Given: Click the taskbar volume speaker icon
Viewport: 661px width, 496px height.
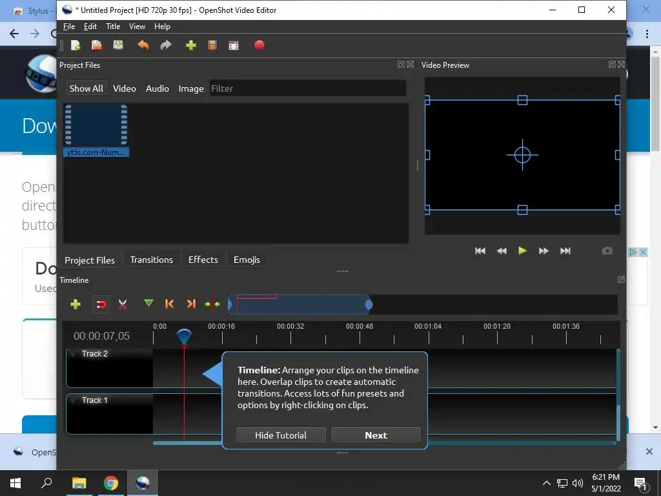Looking at the screenshot, I should [578, 483].
